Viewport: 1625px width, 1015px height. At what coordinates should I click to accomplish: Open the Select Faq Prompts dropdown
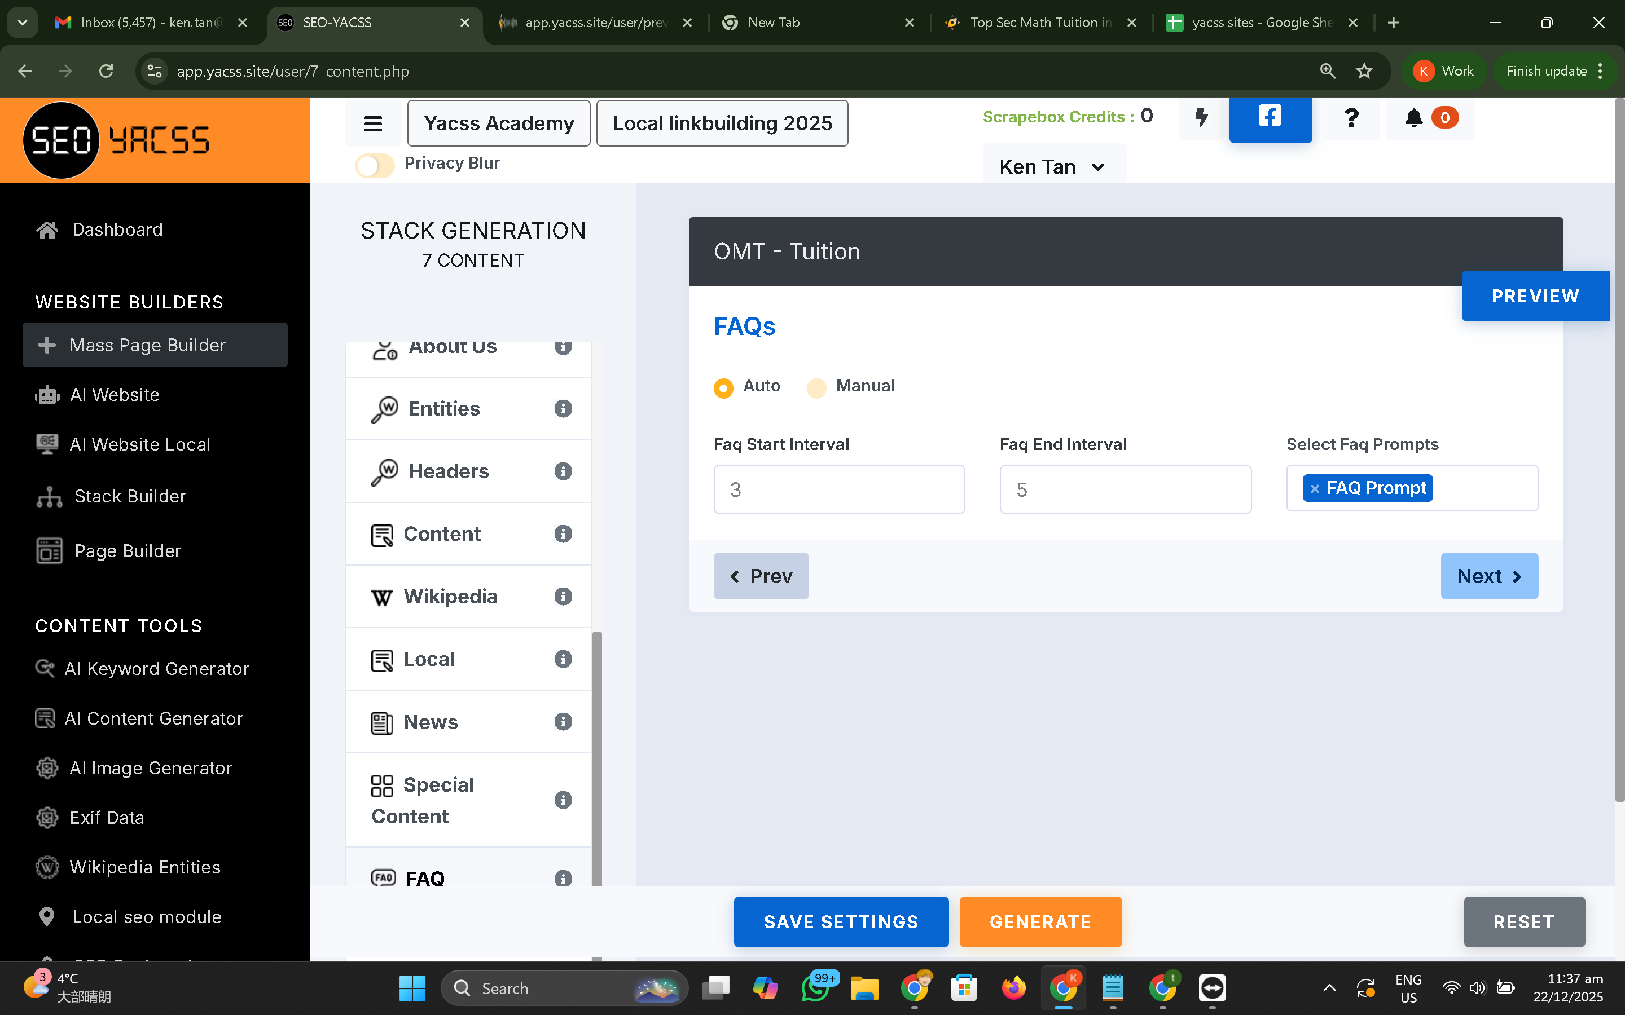(x=1483, y=489)
